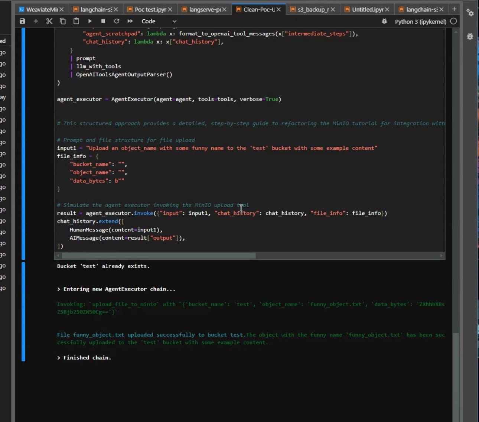Restart kernel and run all cells
Screen dimensions: 479x422
(130, 21)
